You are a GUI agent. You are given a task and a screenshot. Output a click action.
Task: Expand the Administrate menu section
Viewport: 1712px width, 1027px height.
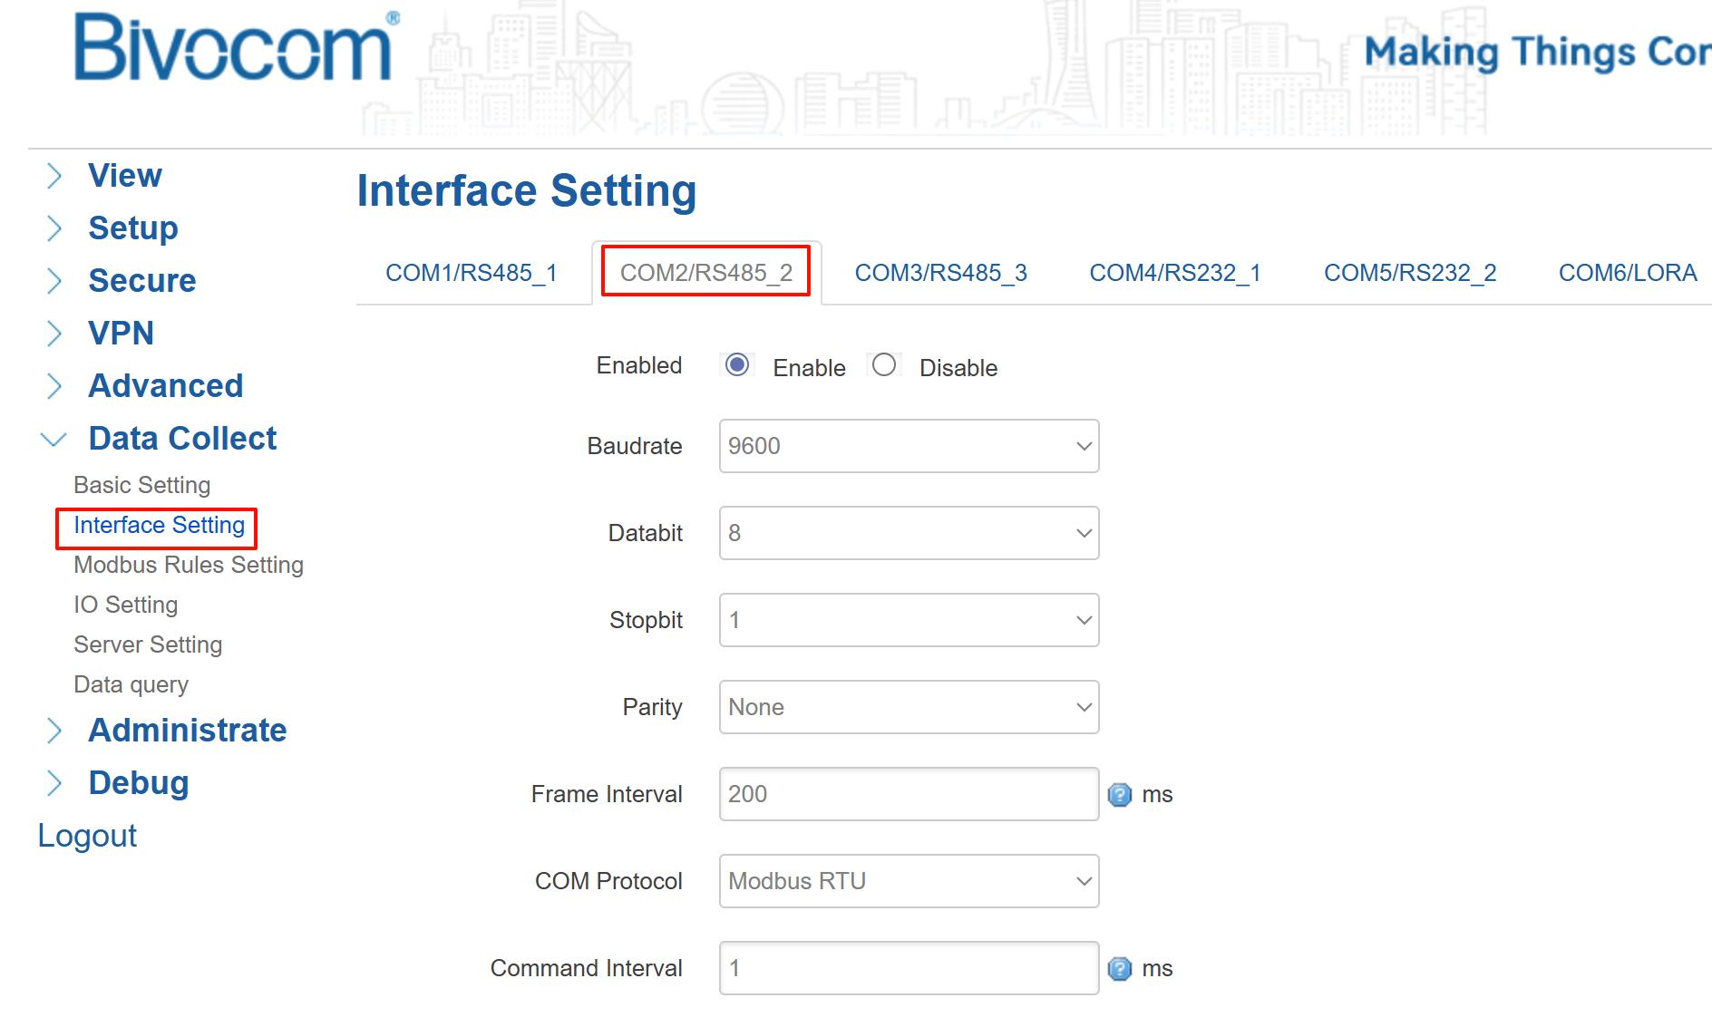pyautogui.click(x=187, y=731)
